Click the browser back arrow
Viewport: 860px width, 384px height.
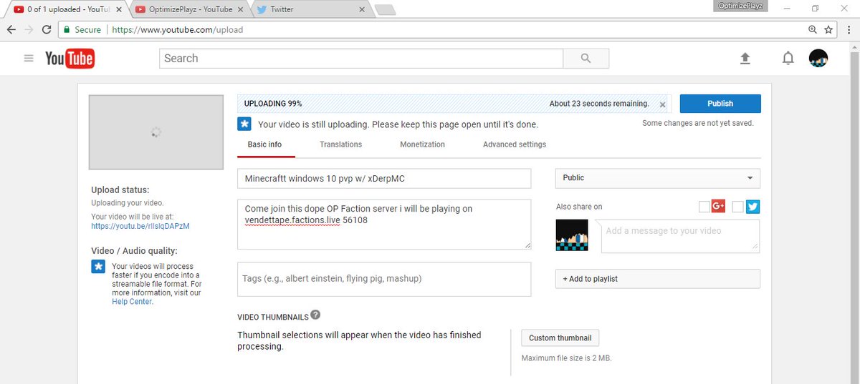pyautogui.click(x=11, y=30)
